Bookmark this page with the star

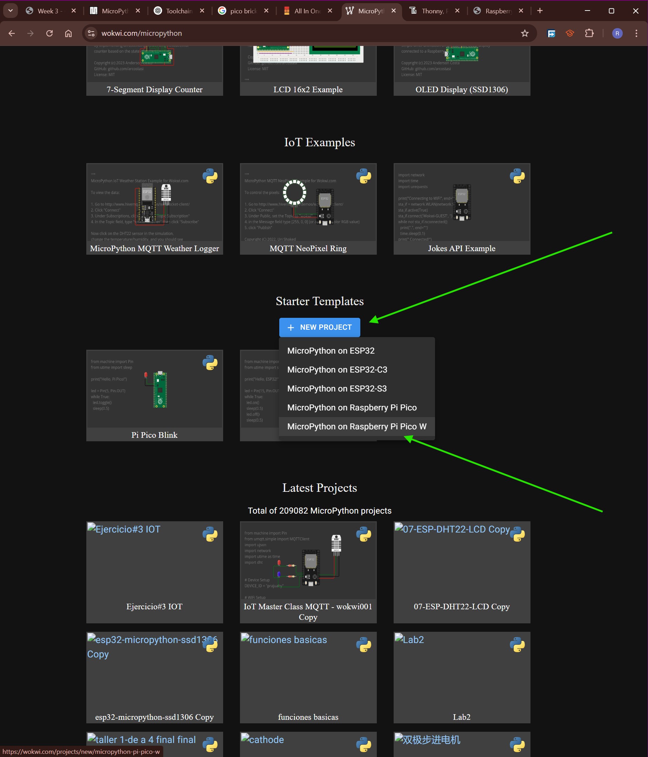pos(525,33)
